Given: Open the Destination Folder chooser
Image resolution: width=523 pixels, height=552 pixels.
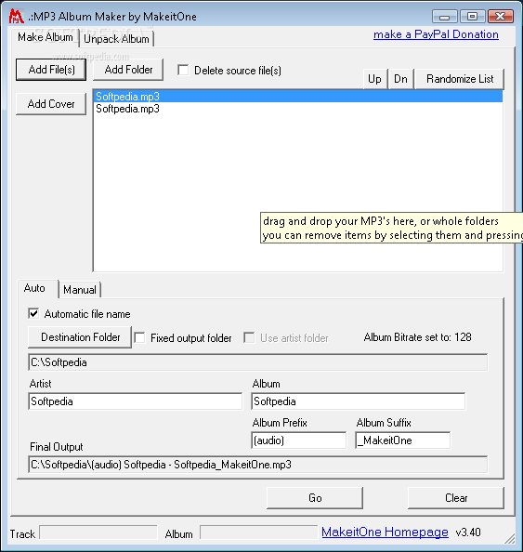Looking at the screenshot, I should coord(80,337).
